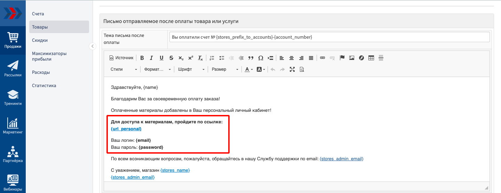Viewport: 501px width, 193px height.
Task: Open the Стили dropdown
Action: click(124, 69)
